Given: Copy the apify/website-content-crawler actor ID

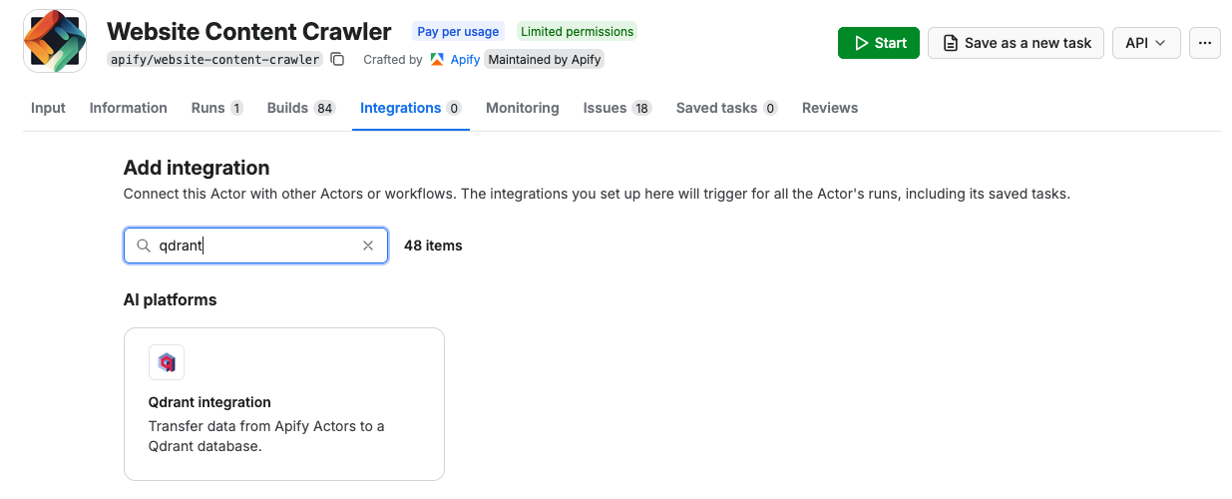Looking at the screenshot, I should pyautogui.click(x=337, y=59).
